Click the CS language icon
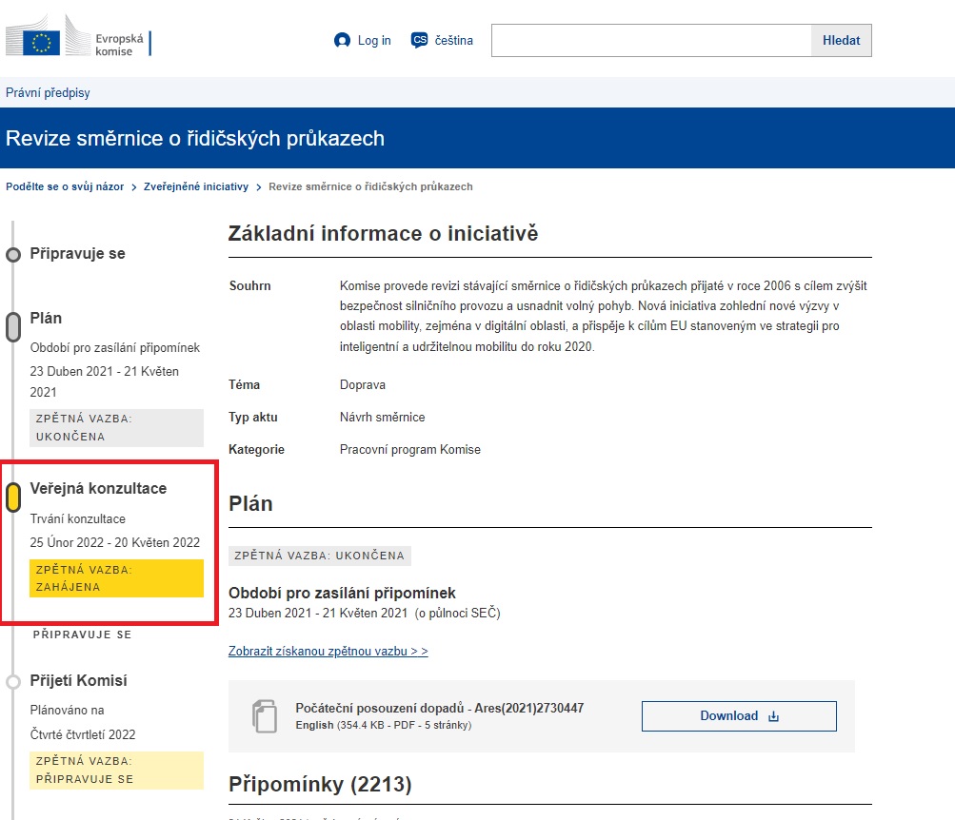955x820 pixels. [x=419, y=40]
